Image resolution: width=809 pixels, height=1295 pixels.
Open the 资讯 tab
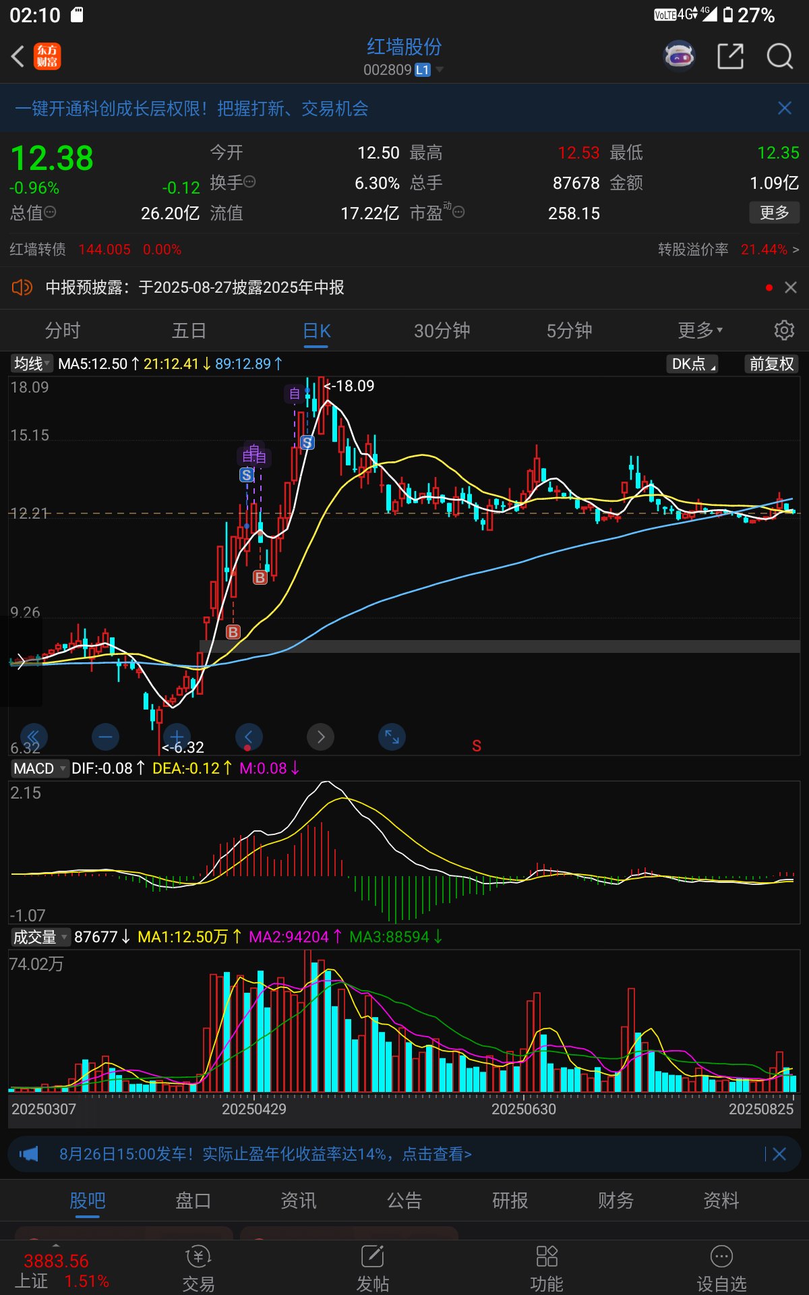pyautogui.click(x=299, y=1201)
